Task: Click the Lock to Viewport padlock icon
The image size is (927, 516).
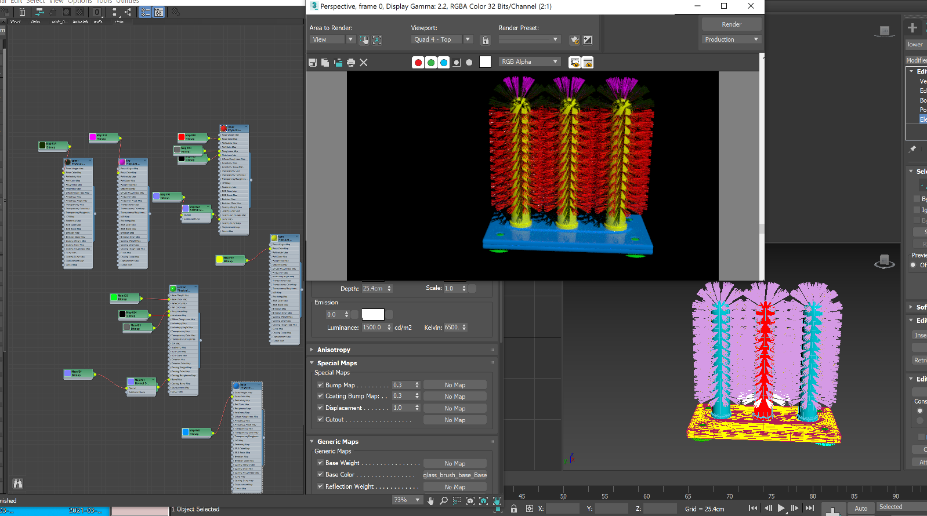Action: (x=486, y=40)
